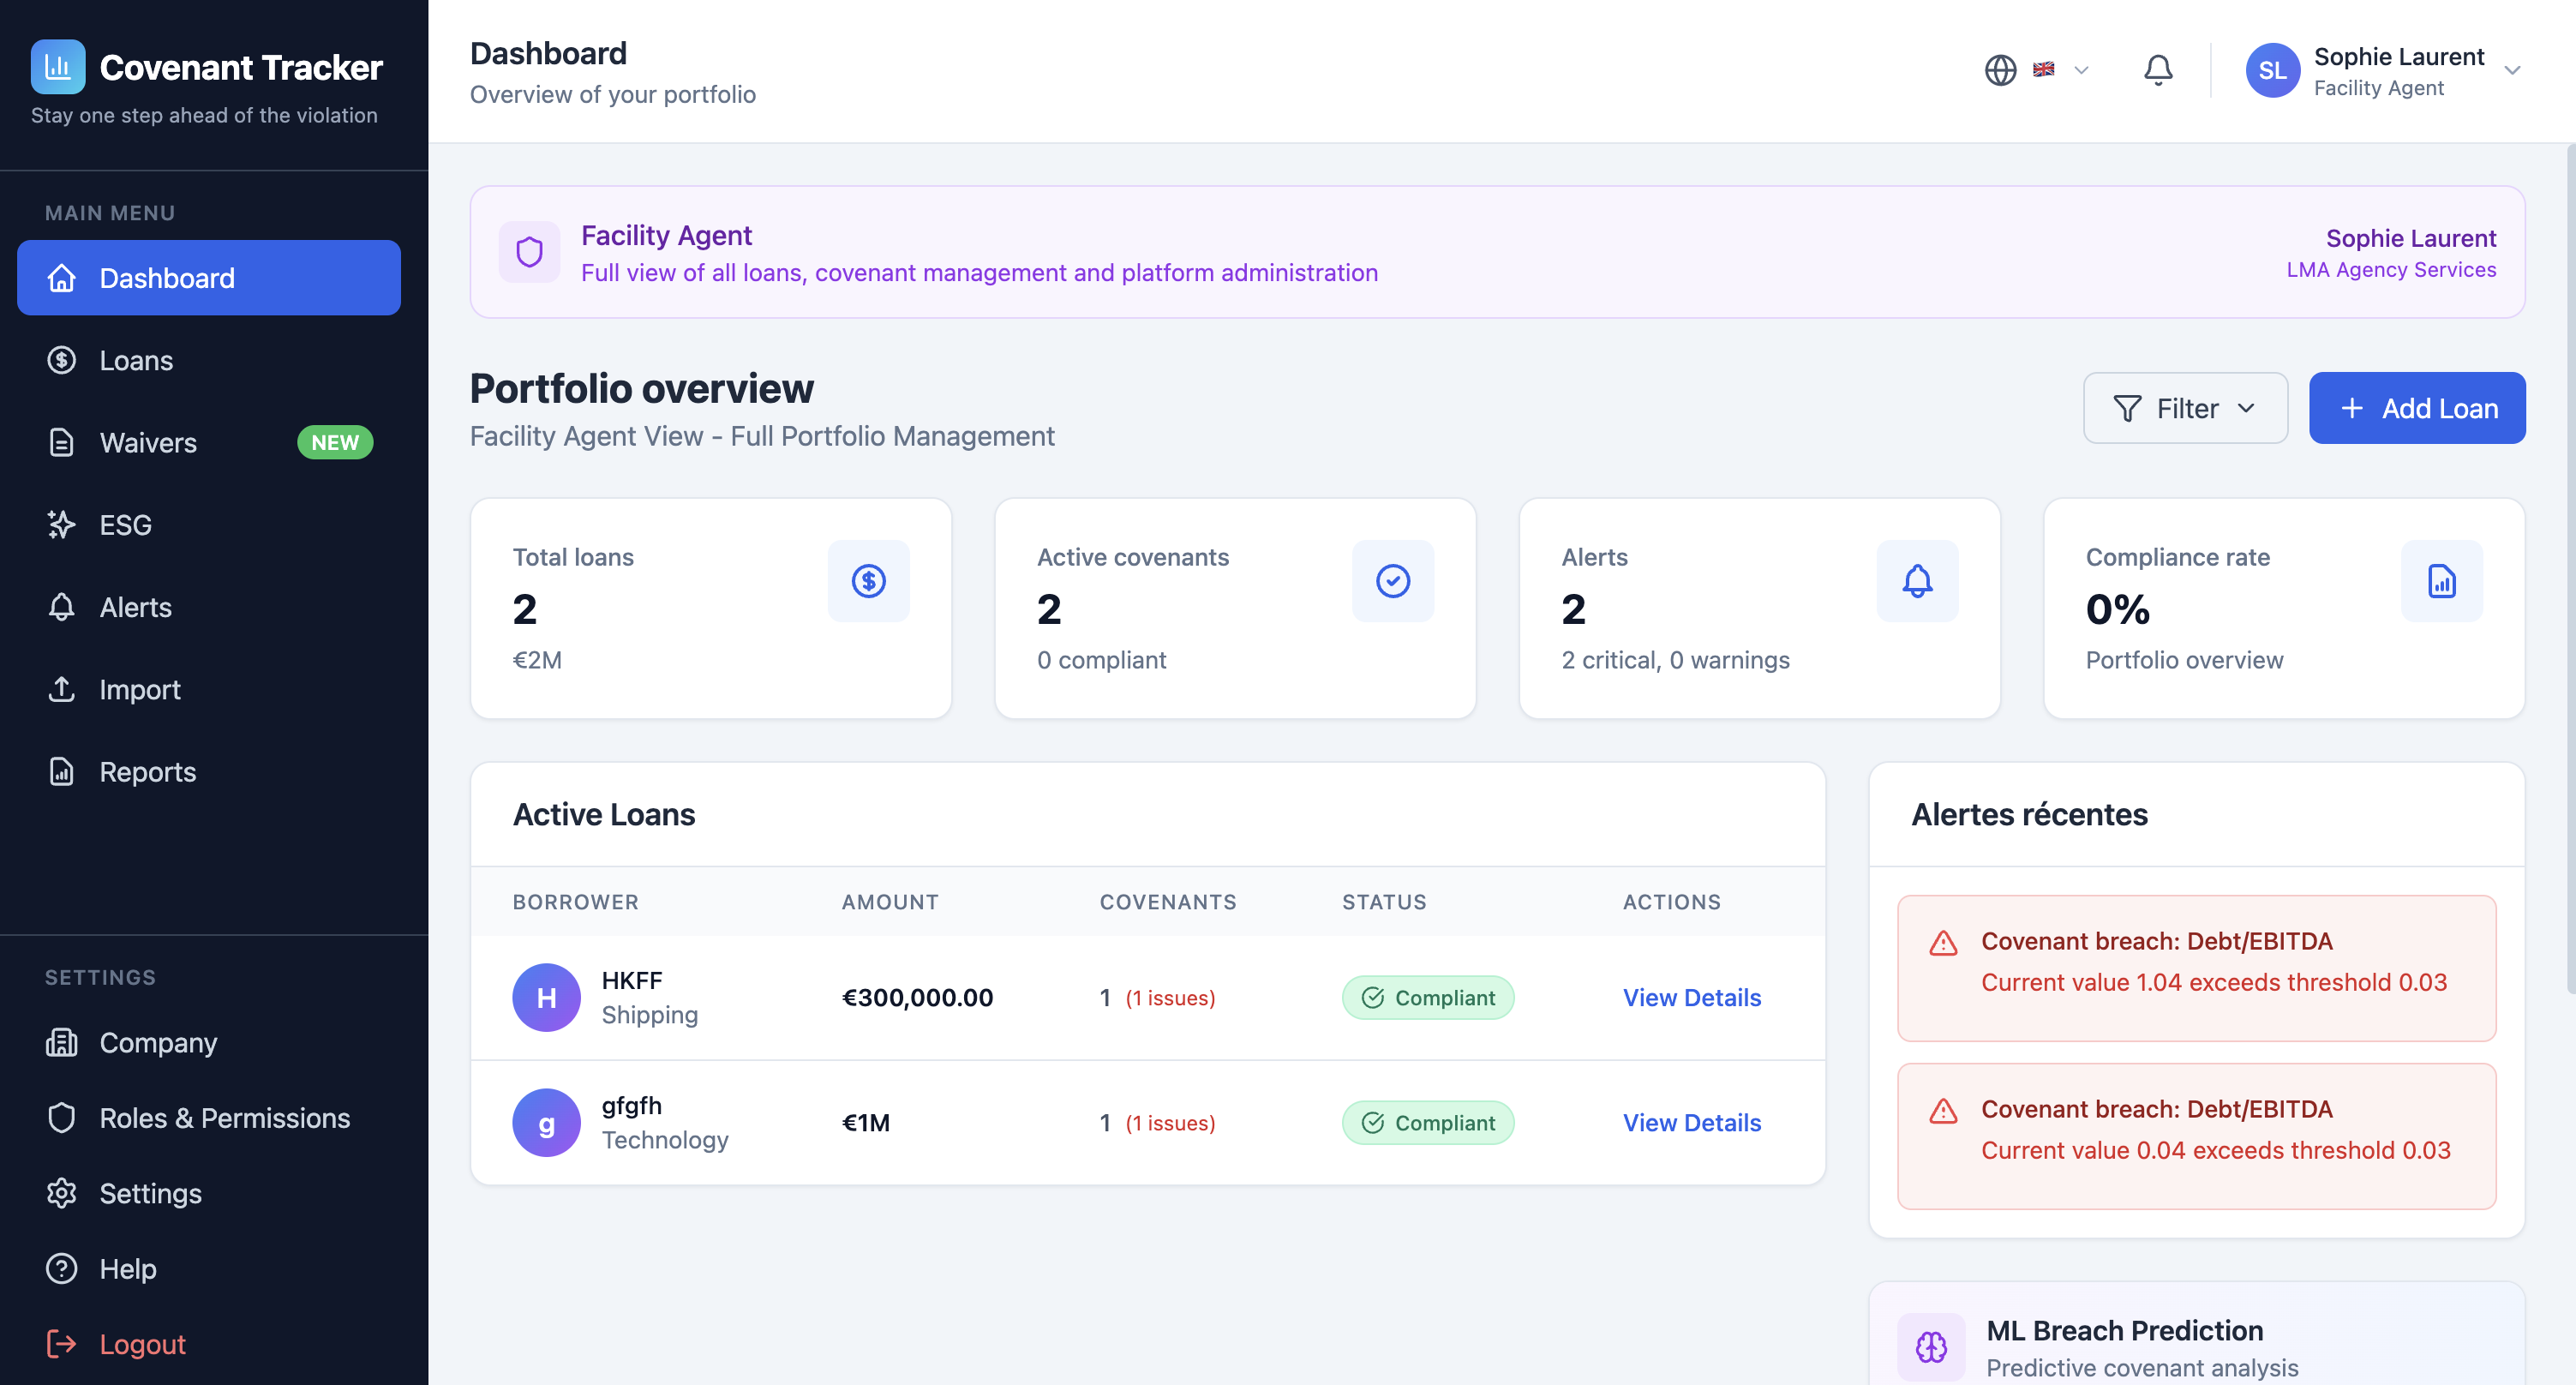Open Roles & Permissions settings
The width and height of the screenshot is (2576, 1385).
pos(224,1117)
